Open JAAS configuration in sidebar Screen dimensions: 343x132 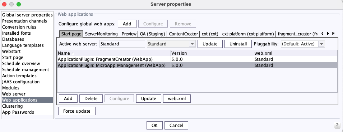[x=27, y=82]
